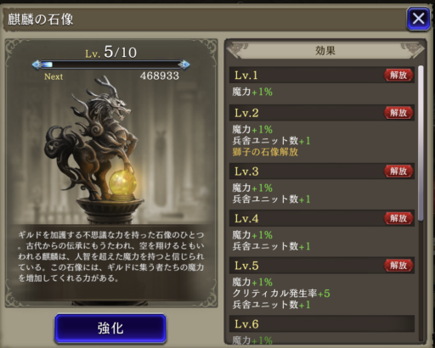Image resolution: width=435 pixels, height=348 pixels.
Task: Click the 獅子の石像解放 link text
Action: click(265, 152)
